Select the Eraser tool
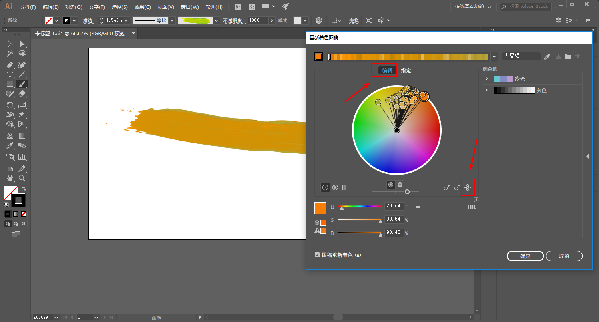Viewport: 599px width, 322px height. [x=22, y=93]
